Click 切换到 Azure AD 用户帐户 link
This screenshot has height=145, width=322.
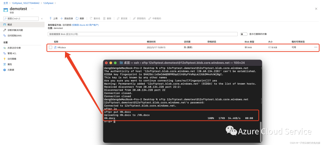pyautogui.click(x=85, y=25)
